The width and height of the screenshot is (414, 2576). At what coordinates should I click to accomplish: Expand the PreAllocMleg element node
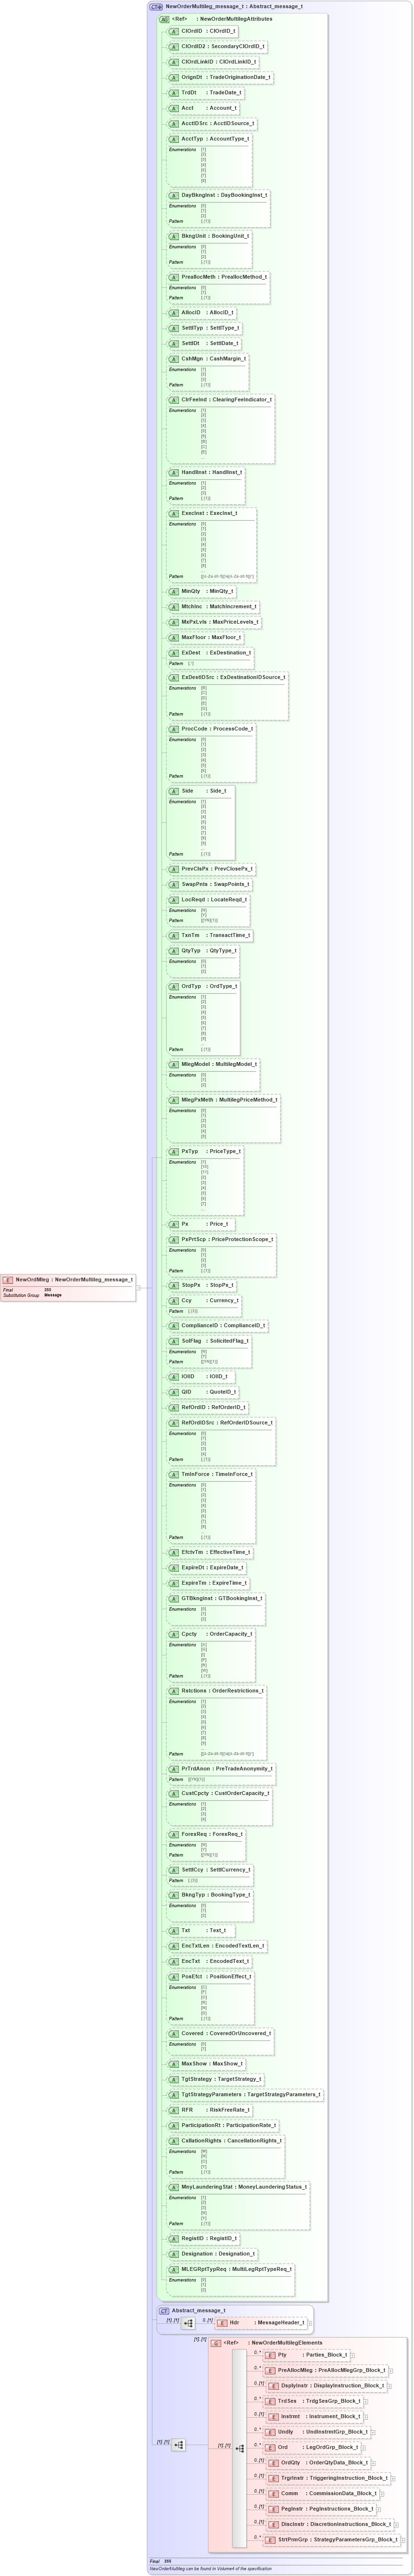coord(391,2370)
